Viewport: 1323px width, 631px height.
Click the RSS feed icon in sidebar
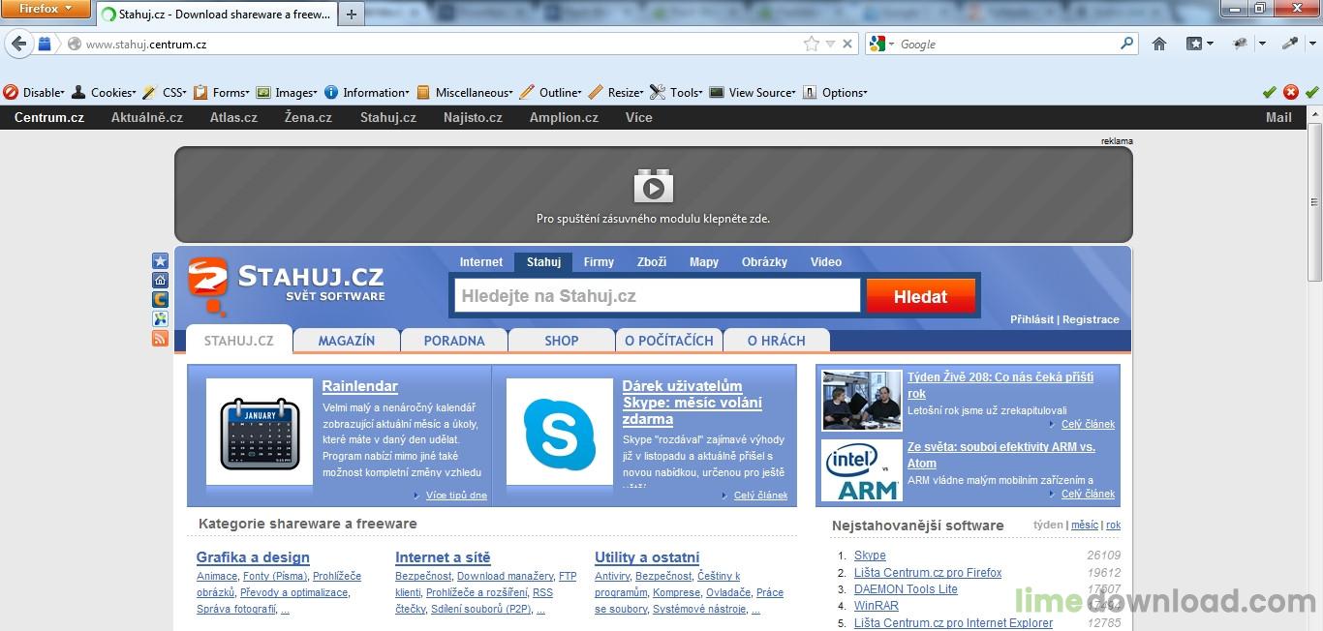pos(160,339)
